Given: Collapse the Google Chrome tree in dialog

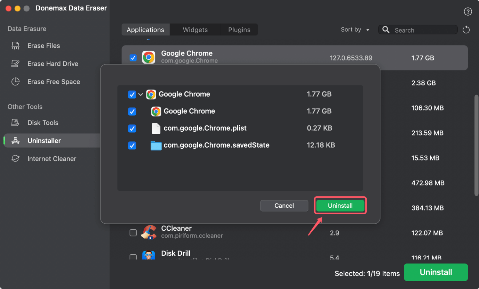Looking at the screenshot, I should pyautogui.click(x=141, y=94).
